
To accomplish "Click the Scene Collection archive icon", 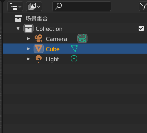I will (x=18, y=18).
